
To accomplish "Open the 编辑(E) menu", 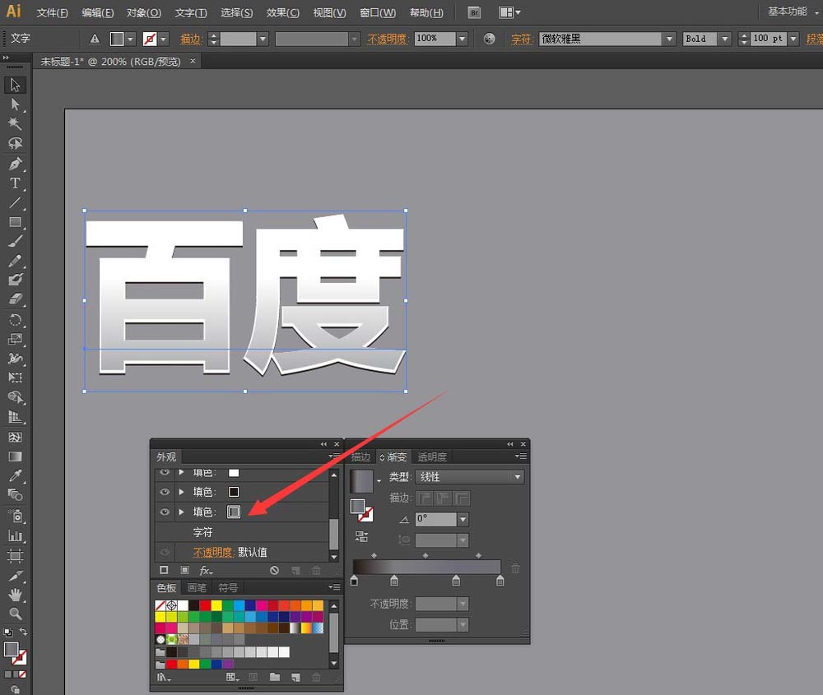I will point(98,12).
